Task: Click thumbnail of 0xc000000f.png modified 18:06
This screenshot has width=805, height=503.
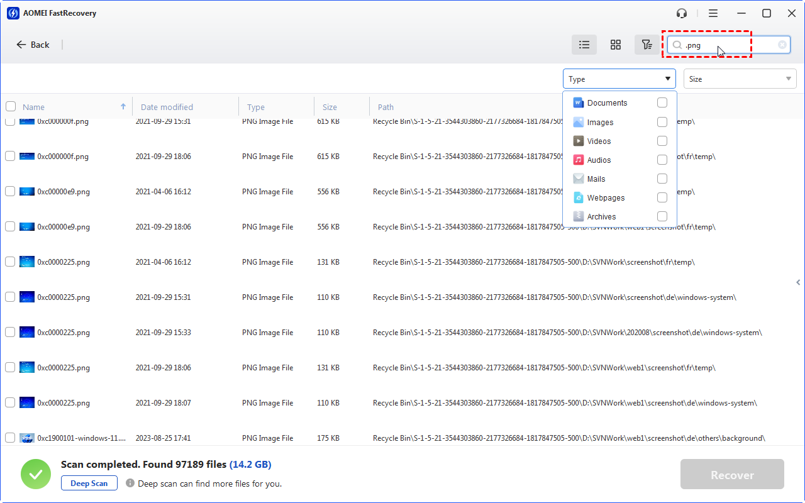Action: tap(26, 157)
